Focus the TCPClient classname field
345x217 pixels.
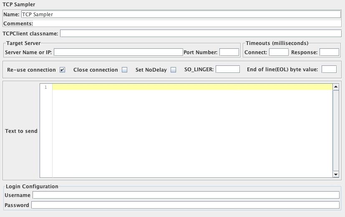201,33
